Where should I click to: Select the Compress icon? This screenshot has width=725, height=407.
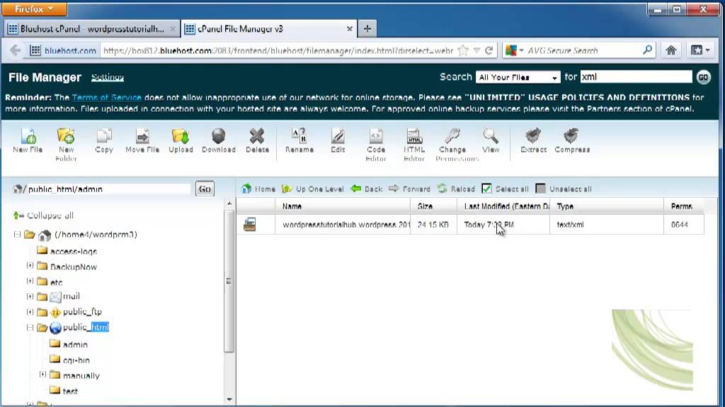click(572, 141)
